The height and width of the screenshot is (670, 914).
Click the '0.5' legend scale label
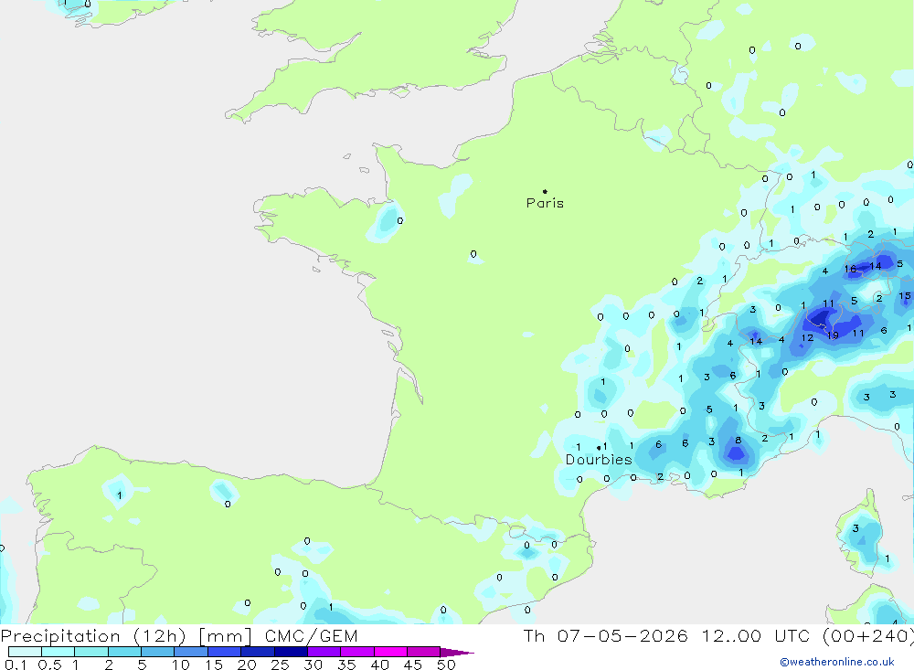pyautogui.click(x=49, y=665)
